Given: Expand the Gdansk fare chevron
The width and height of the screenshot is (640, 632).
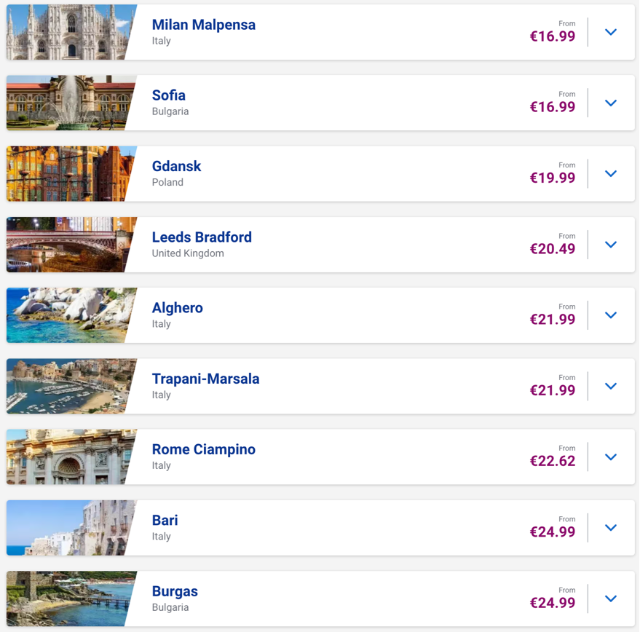Looking at the screenshot, I should click(611, 173).
